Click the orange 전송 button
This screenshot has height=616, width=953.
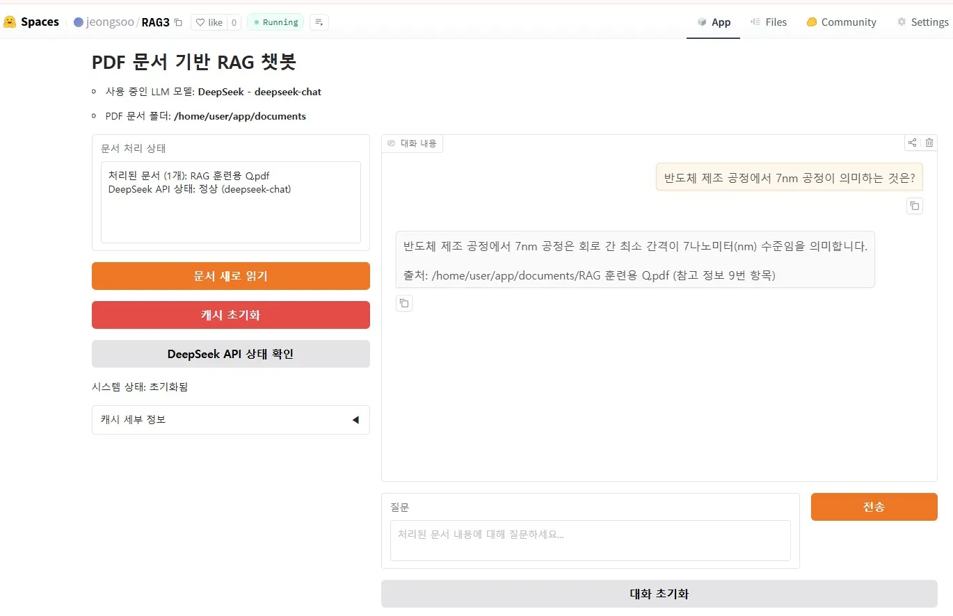point(874,507)
